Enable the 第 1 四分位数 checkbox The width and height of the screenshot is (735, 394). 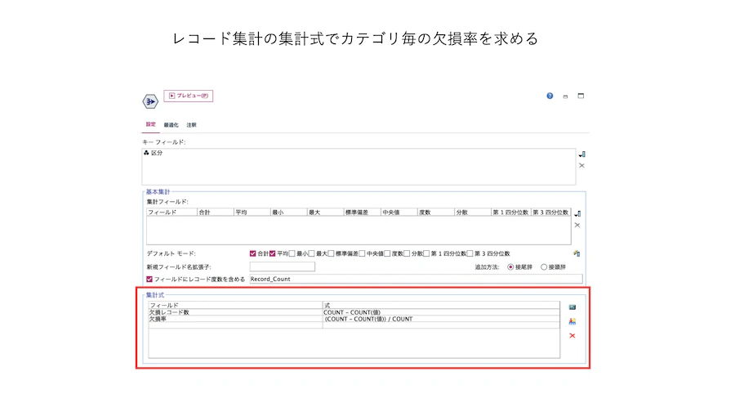tap(426, 253)
